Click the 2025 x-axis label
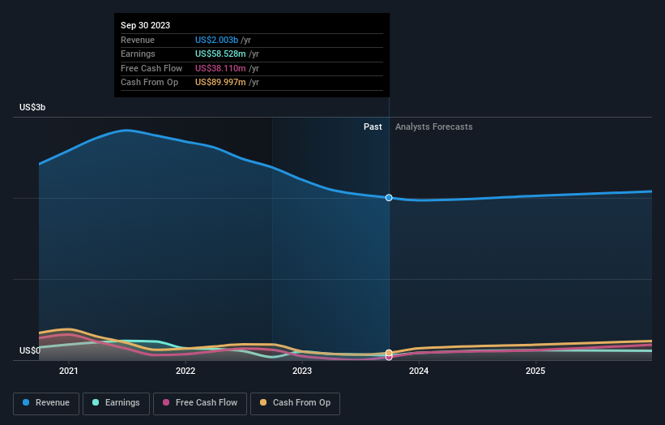The height and width of the screenshot is (425, 665). tap(535, 371)
